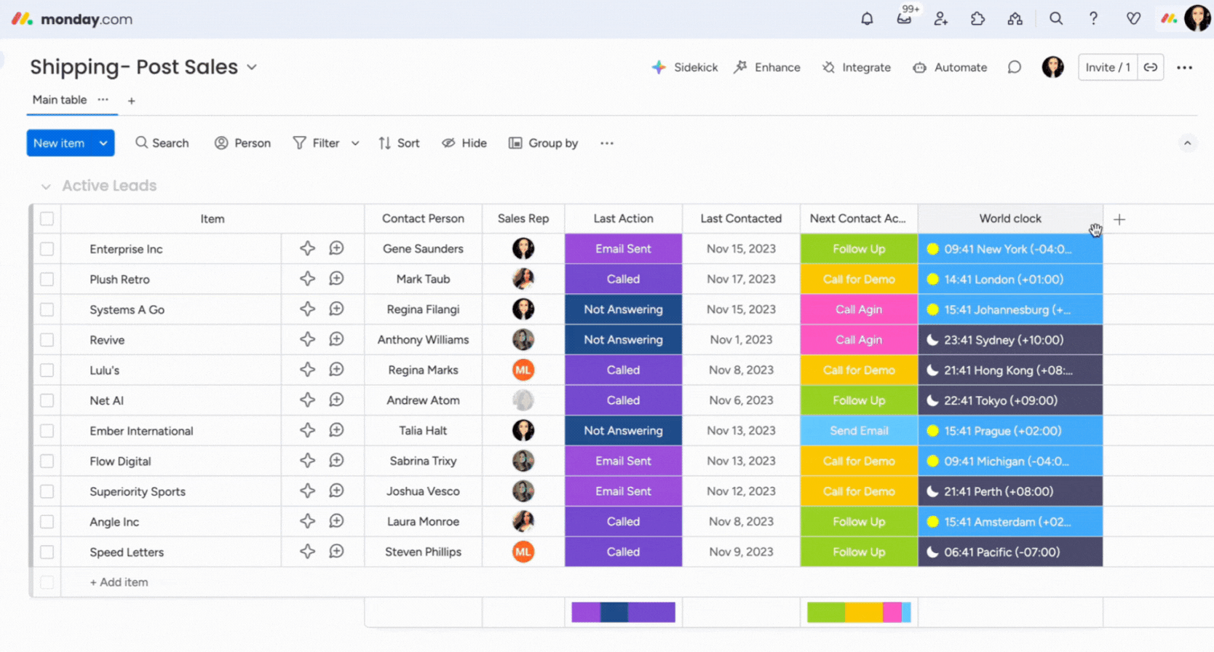Open the Sidekick assistant
The image size is (1214, 652).
pyautogui.click(x=685, y=67)
